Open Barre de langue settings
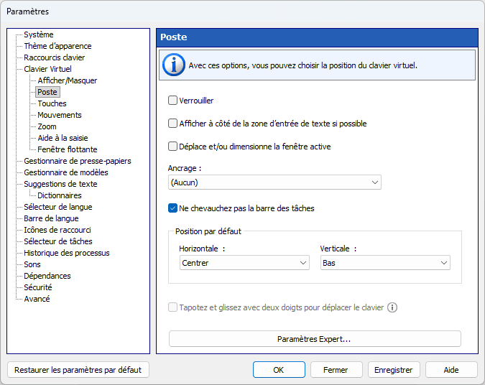The image size is (485, 385). (51, 218)
